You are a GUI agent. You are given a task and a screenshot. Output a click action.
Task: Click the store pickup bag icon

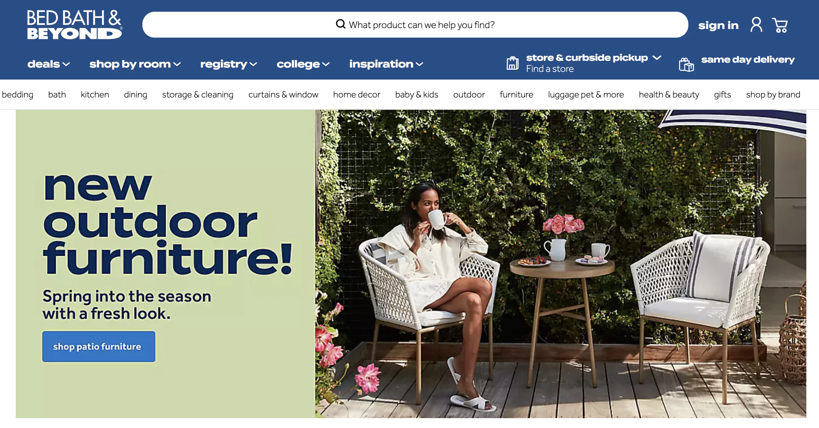tap(513, 63)
